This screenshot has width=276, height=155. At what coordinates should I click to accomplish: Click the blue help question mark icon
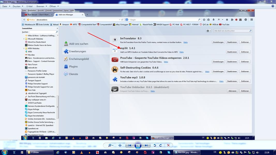point(273,6)
